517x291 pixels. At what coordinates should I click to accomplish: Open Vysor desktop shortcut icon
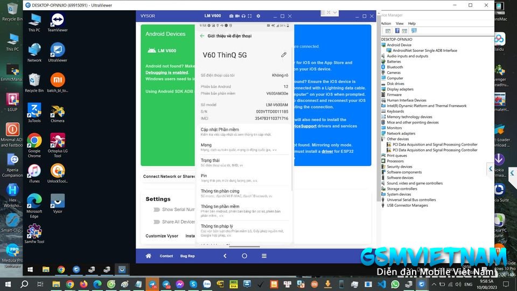coord(58,203)
